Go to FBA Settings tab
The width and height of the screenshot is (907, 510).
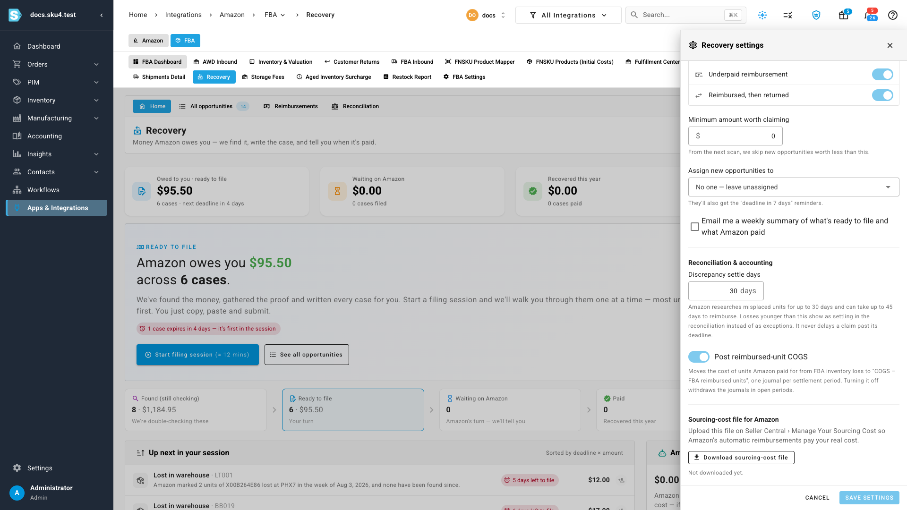point(464,77)
